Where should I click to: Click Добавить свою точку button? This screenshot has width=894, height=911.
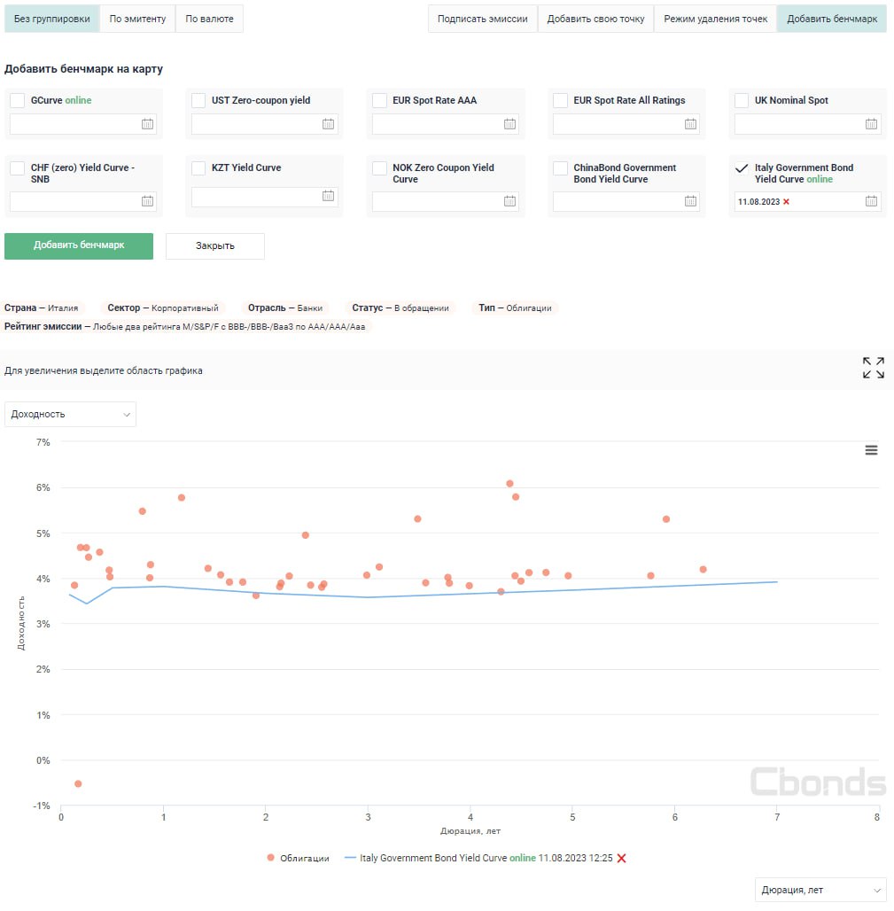pyautogui.click(x=596, y=19)
